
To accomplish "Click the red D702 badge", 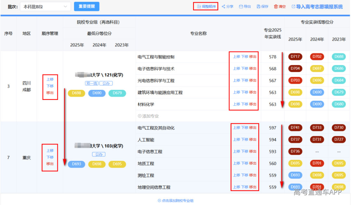I will click(x=317, y=57).
